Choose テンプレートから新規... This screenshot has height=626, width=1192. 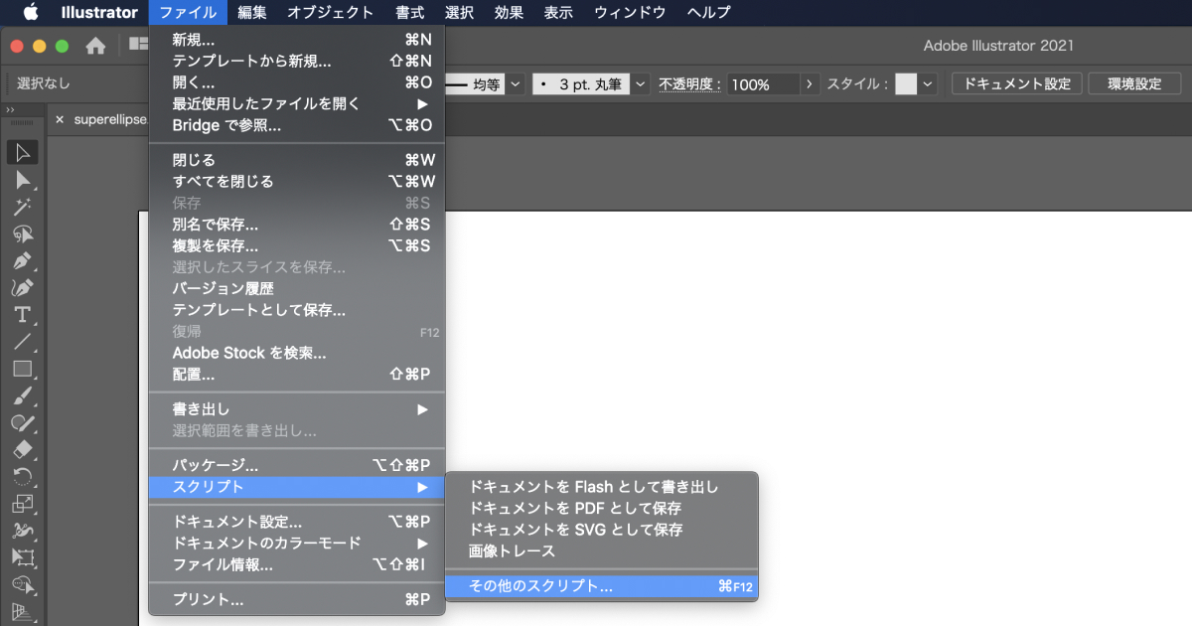(297, 61)
